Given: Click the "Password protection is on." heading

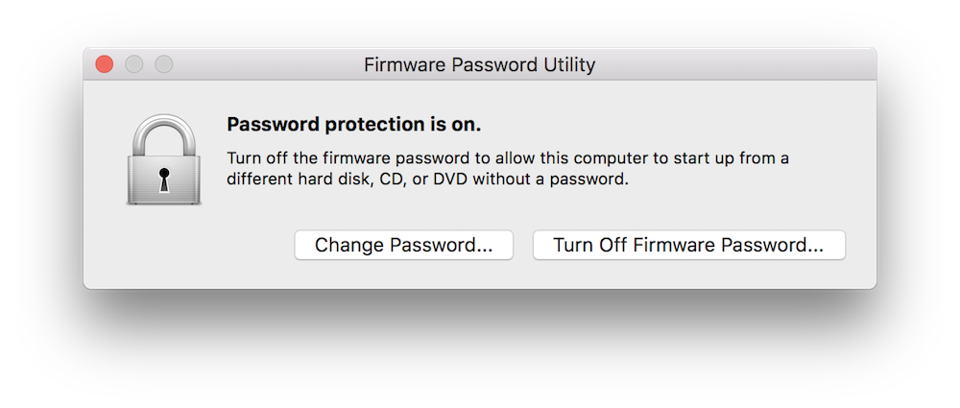Looking at the screenshot, I should [353, 125].
